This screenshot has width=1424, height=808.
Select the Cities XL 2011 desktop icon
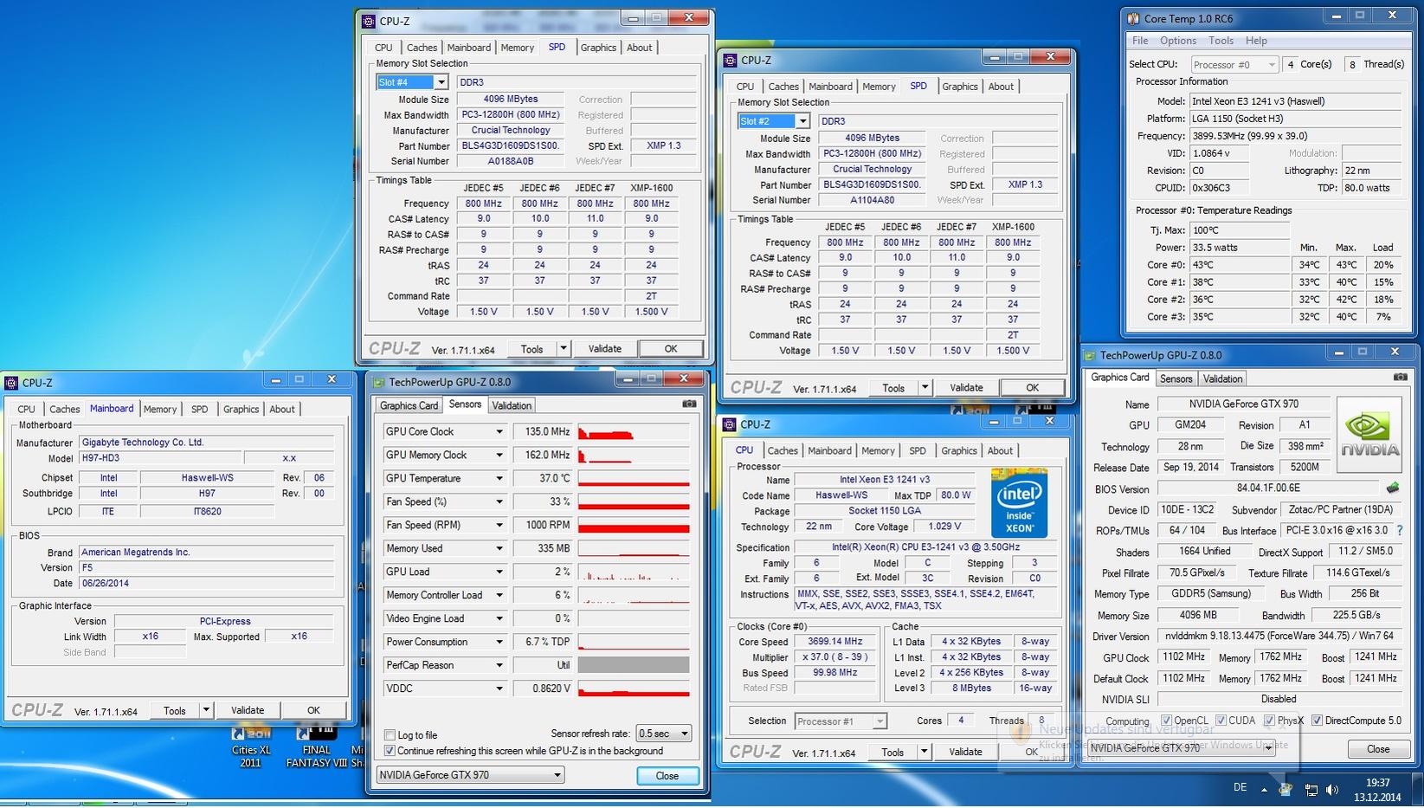click(250, 748)
